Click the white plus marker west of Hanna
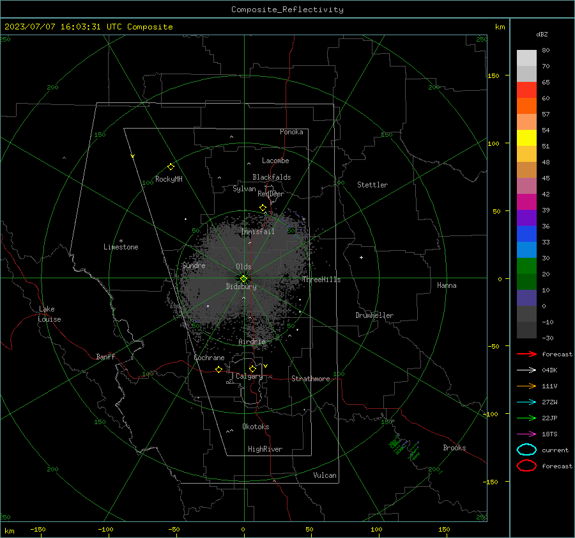 pyautogui.click(x=361, y=257)
